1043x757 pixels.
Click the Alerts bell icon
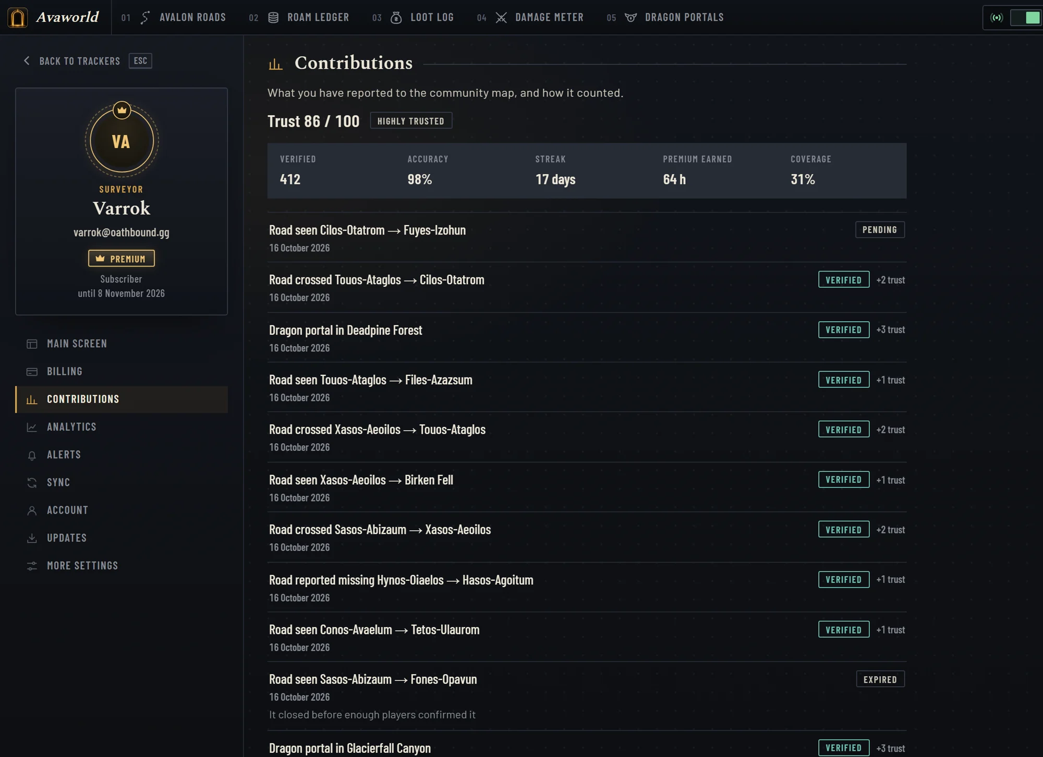point(32,455)
